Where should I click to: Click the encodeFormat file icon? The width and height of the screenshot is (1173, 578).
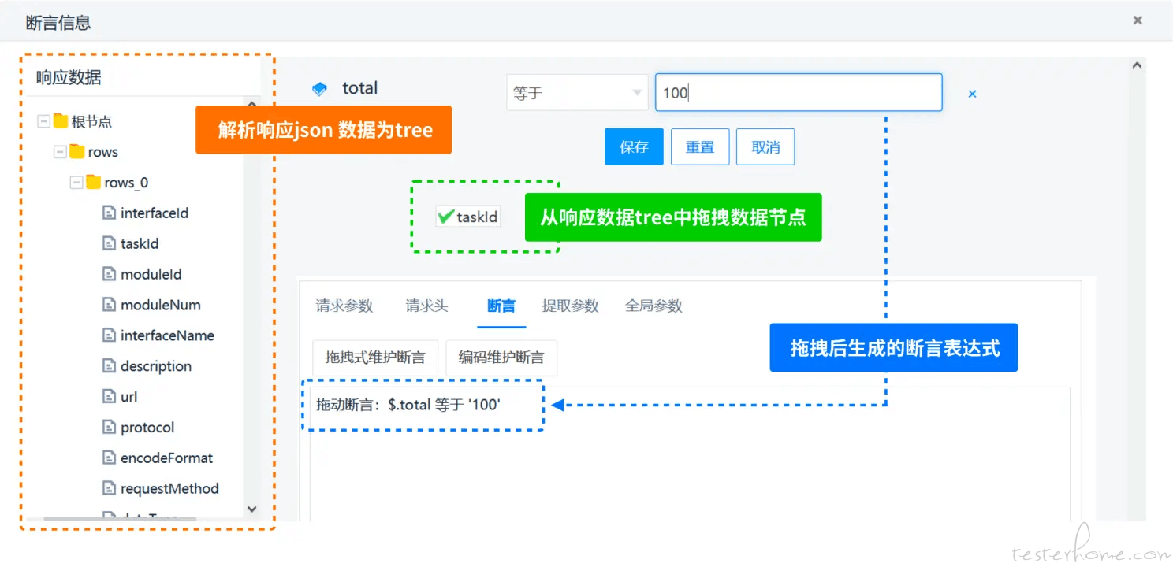coord(110,458)
